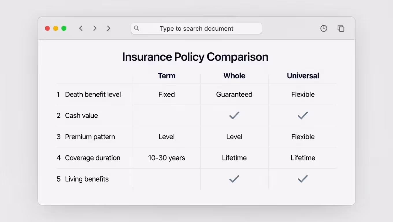
Task: Toggle the Cash value checkmark under Universal
Action: (x=303, y=115)
